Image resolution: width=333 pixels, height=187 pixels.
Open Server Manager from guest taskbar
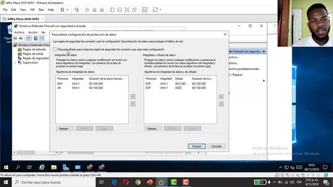(66, 167)
